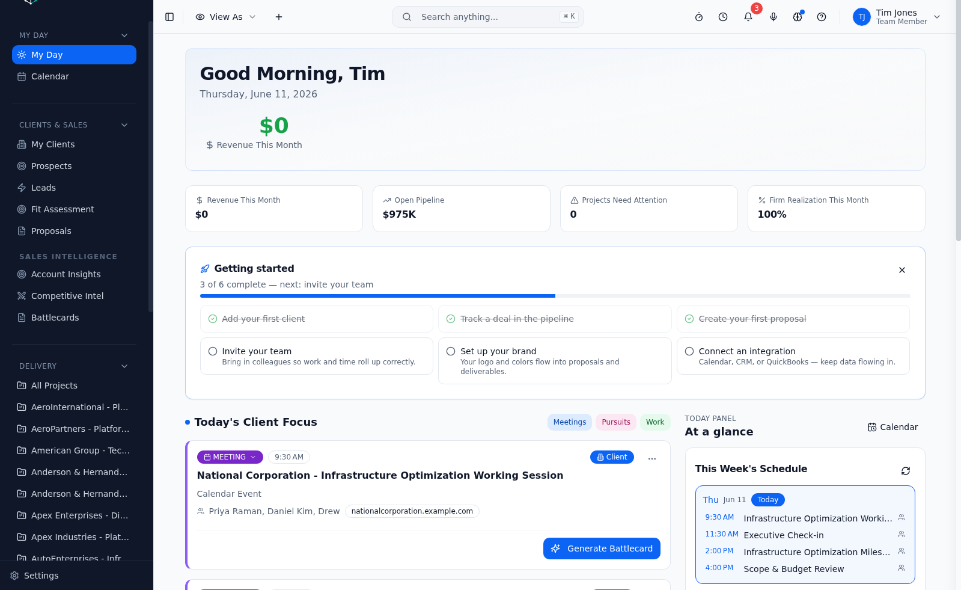Refresh This Week's Schedule
The height and width of the screenshot is (590, 961).
coord(906,471)
